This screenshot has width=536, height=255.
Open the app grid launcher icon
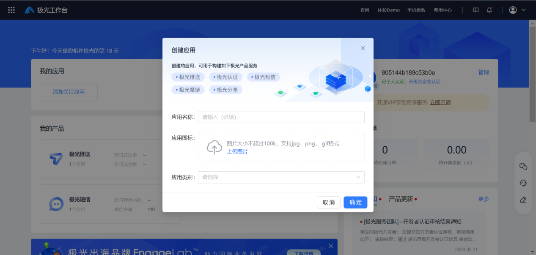pyautogui.click(x=11, y=10)
